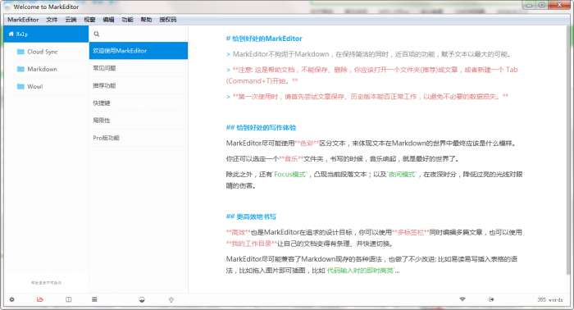Click the 355 words counter
Viewport: 574px width, 310px height.
(550, 300)
